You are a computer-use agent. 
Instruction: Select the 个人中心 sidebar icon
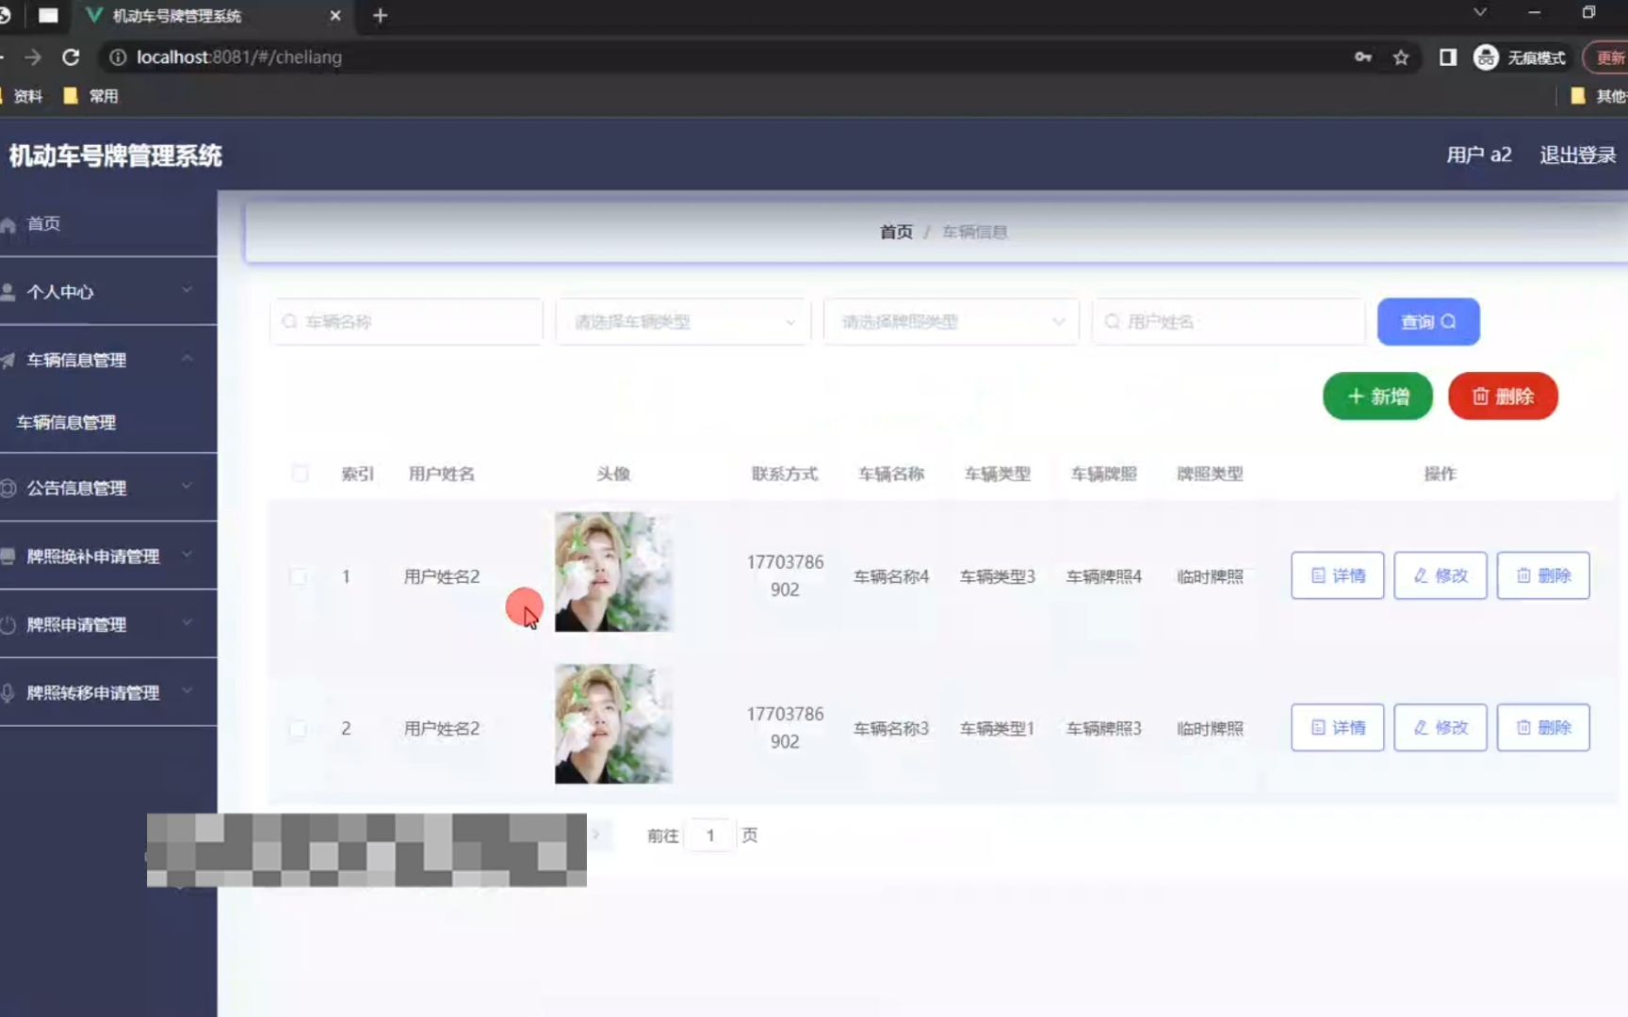[9, 291]
